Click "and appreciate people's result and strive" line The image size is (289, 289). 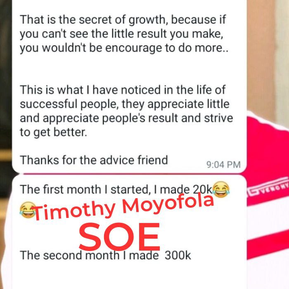point(126,118)
